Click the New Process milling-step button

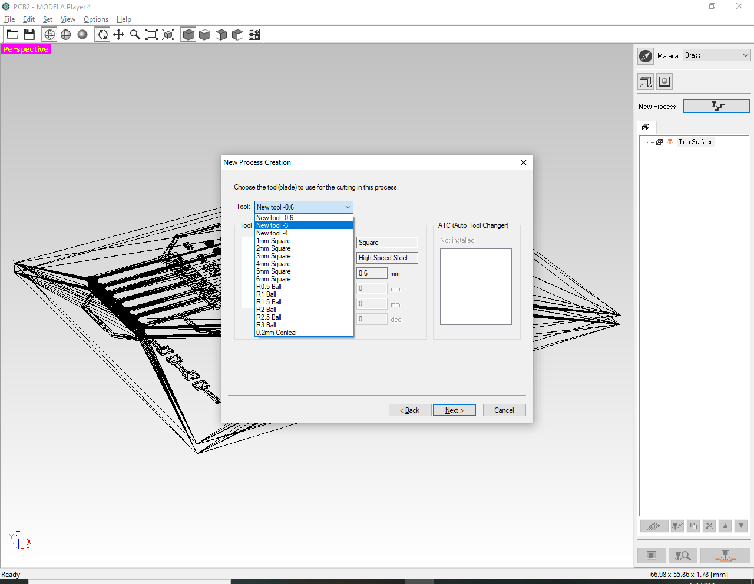(716, 106)
